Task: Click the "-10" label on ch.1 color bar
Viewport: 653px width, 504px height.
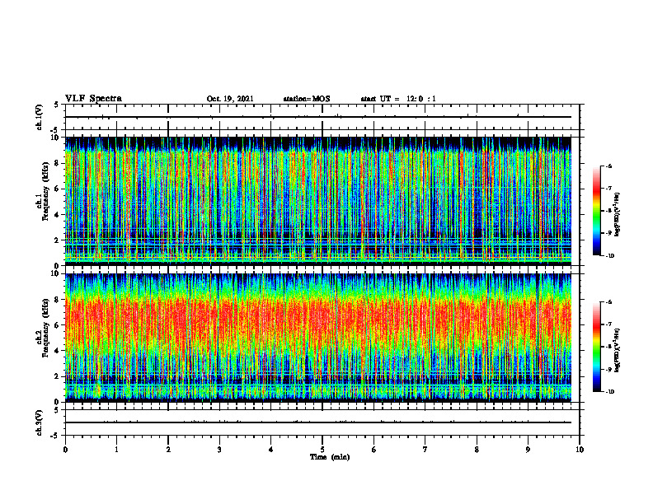Action: (x=610, y=256)
